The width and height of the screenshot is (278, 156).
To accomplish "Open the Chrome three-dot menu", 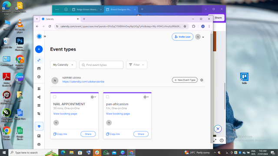I will coord(209,26).
